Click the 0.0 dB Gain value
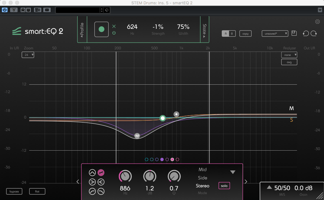Screen dimensions: 324x200 click(303, 188)
